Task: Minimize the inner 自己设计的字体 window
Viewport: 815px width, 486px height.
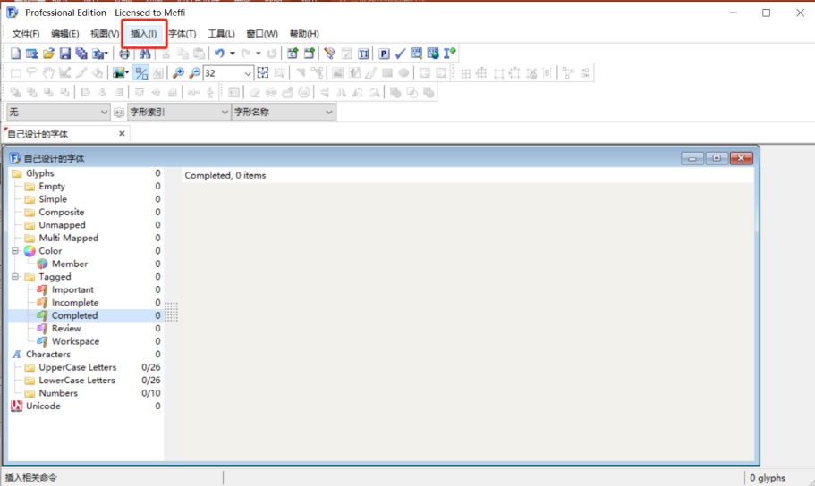Action: [x=692, y=158]
